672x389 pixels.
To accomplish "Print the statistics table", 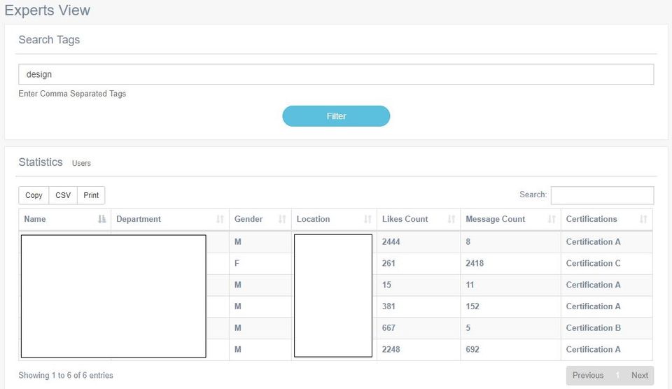I will pos(91,195).
